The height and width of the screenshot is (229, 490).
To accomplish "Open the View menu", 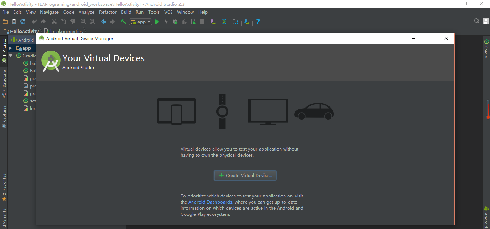I will click(31, 12).
